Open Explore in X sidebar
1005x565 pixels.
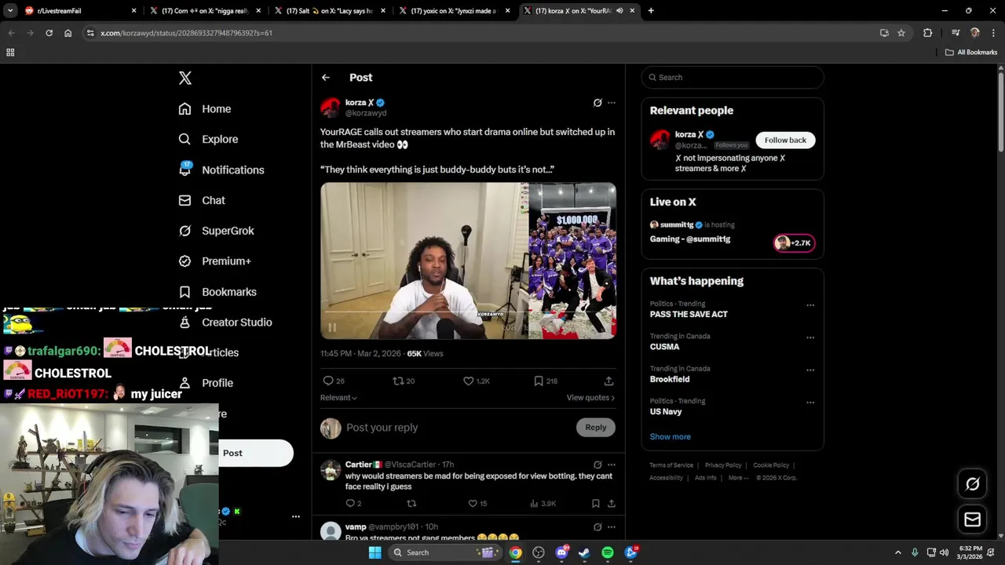(208, 139)
